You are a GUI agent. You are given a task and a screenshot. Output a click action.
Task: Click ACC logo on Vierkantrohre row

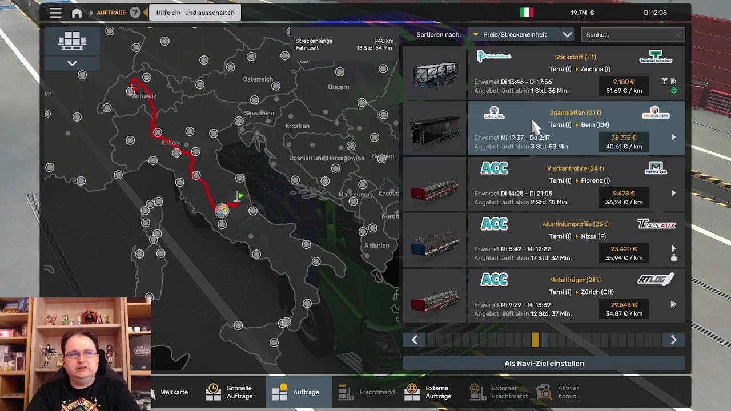pos(494,168)
